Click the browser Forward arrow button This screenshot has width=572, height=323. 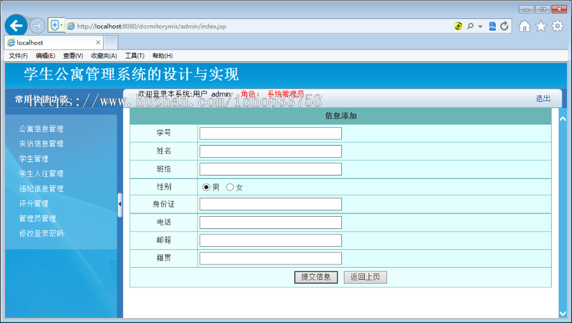[x=37, y=26]
